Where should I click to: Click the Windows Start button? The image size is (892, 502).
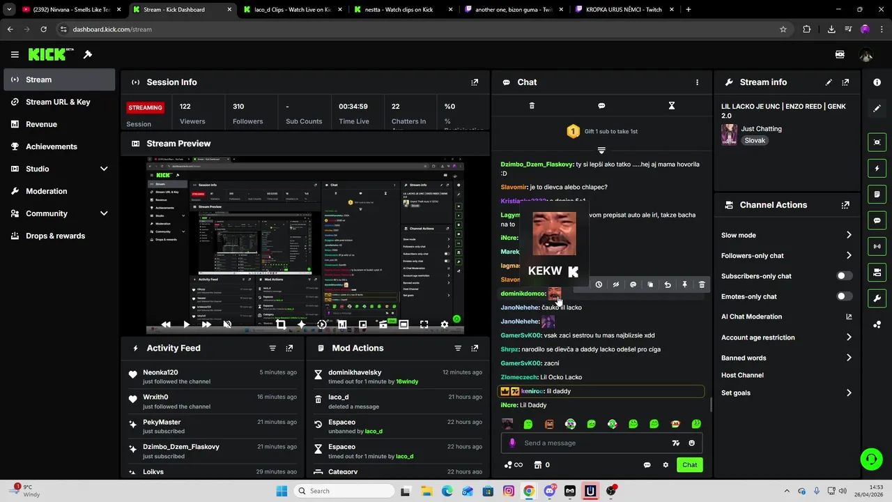click(282, 491)
